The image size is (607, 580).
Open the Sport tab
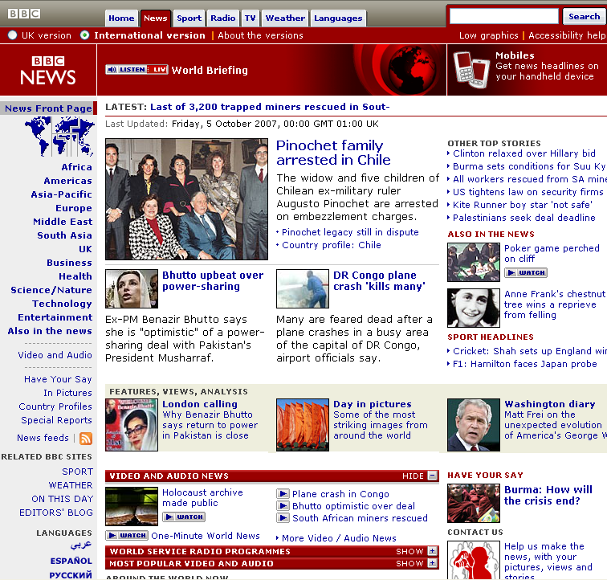click(189, 18)
